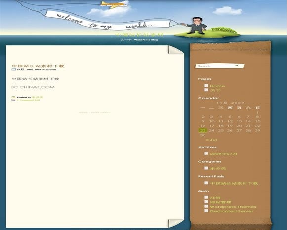
Task: Click the Pages heading in sidebar
Action: pyautogui.click(x=205, y=79)
